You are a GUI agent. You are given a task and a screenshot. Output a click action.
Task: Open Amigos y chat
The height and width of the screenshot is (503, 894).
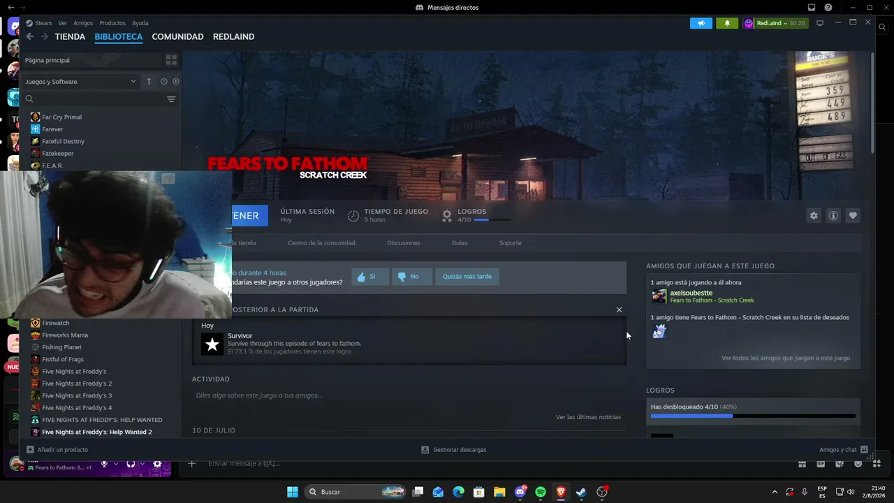844,450
